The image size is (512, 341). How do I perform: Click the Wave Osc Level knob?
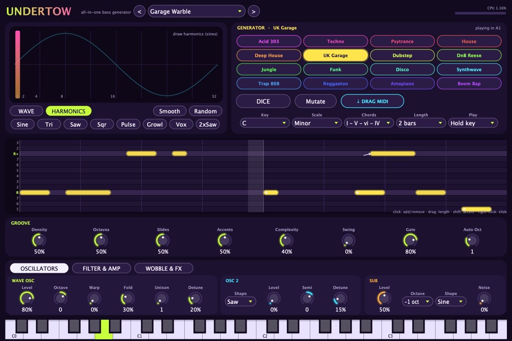coord(27,298)
